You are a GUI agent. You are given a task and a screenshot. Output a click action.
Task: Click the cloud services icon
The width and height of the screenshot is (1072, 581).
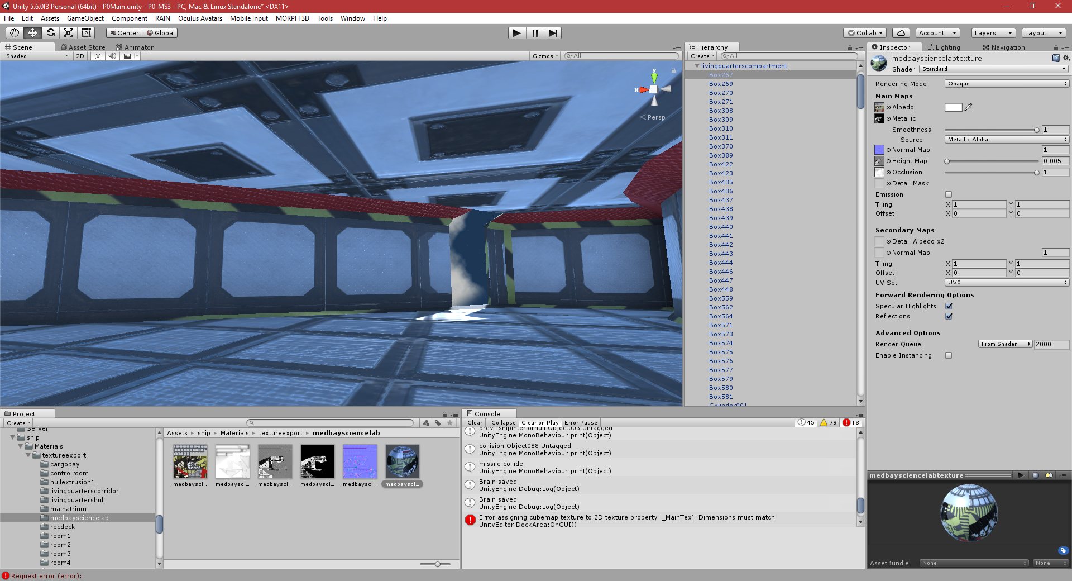899,33
